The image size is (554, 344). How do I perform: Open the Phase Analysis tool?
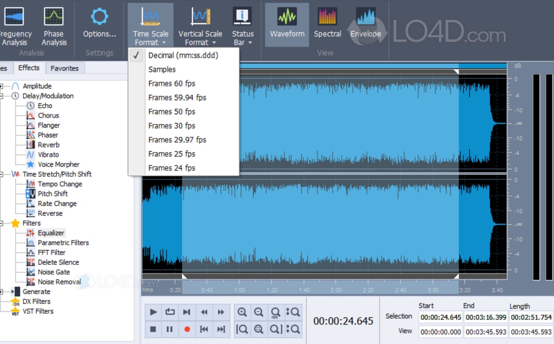click(54, 24)
